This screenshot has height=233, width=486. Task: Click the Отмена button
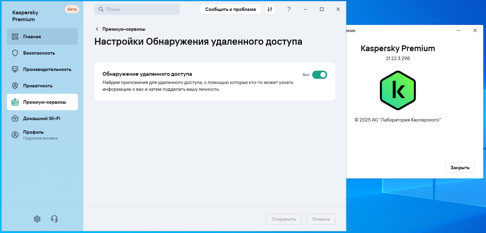coord(321,219)
